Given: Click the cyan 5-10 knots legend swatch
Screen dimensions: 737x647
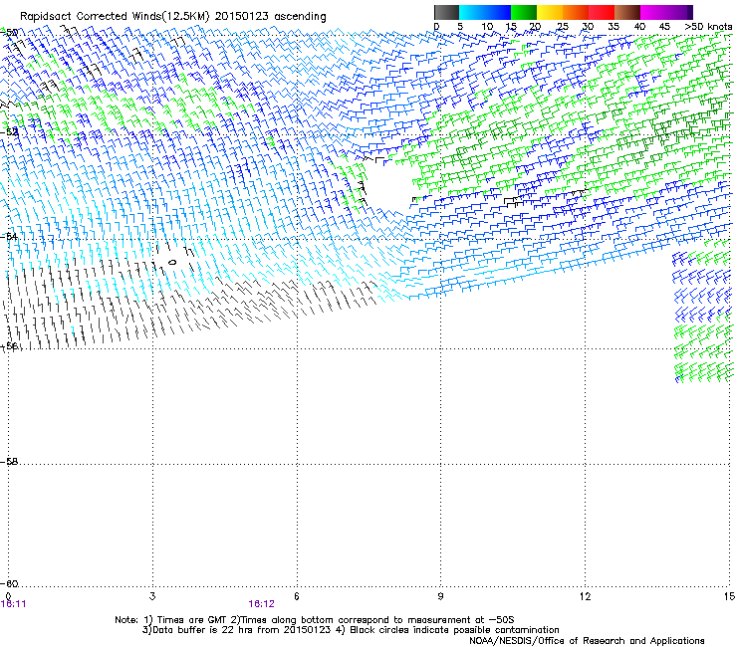Looking at the screenshot, I should [472, 12].
